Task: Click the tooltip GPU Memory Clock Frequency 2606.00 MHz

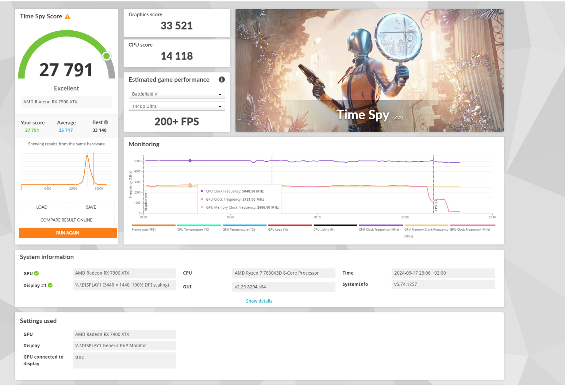Action: coord(240,207)
